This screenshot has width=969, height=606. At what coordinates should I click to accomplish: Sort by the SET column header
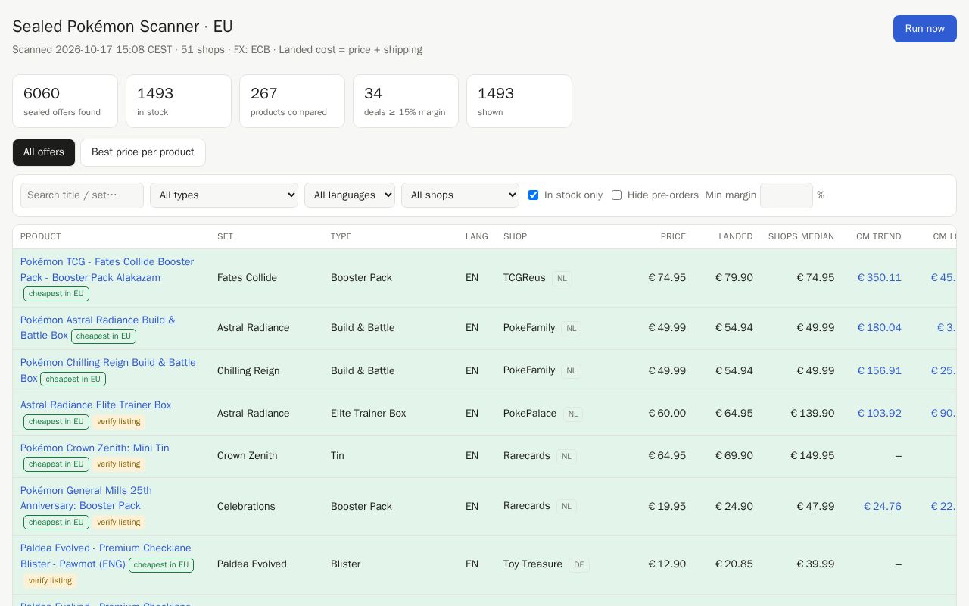tap(225, 237)
